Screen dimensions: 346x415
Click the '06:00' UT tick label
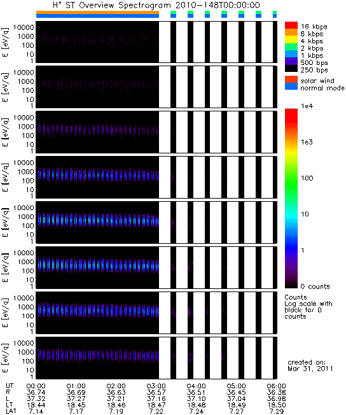[x=276, y=386]
